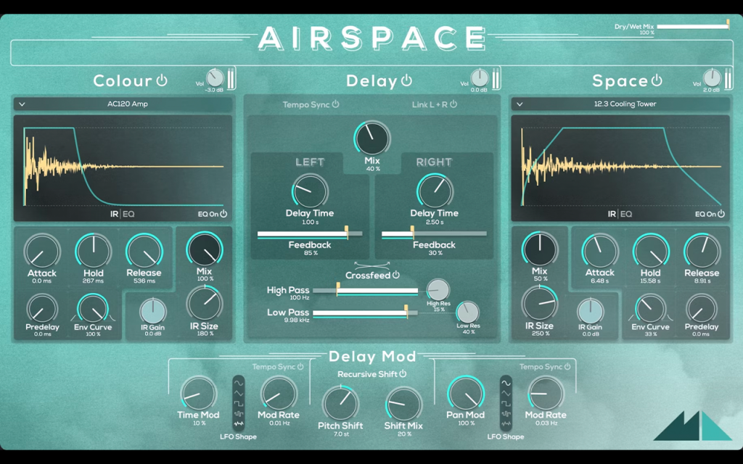
Task: Click the Space Predelay knob
Action: (x=702, y=308)
